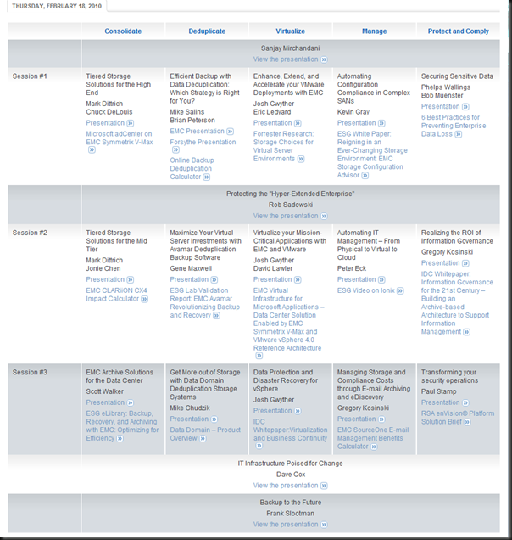Viewport: 512px width, 540px height.
Task: Open the Thursday, February 18, 2010 tab
Action: coord(57,6)
